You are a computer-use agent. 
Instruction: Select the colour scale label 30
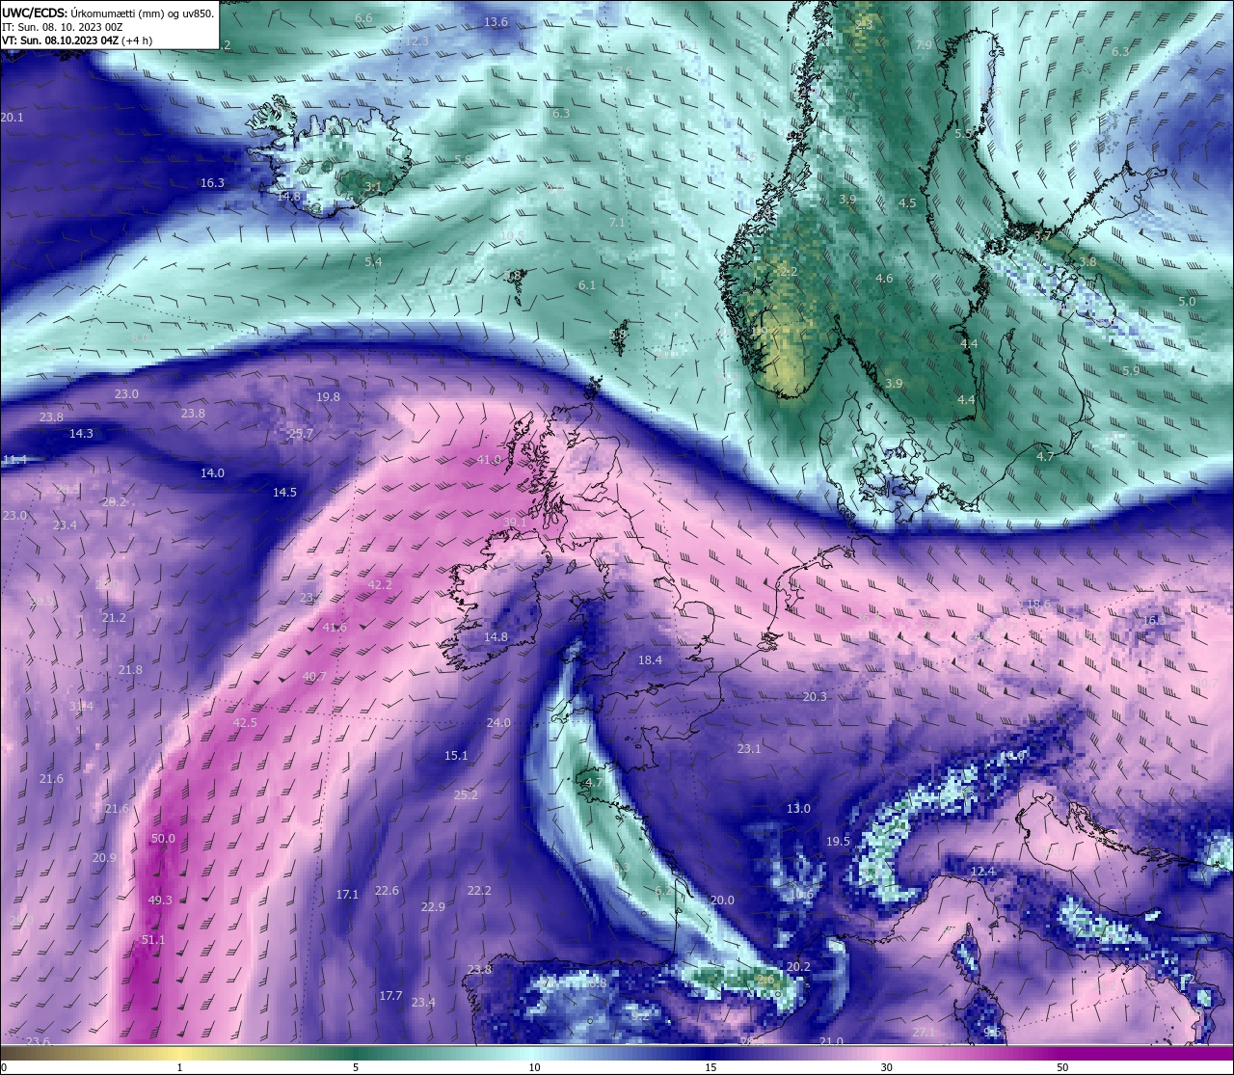[886, 1067]
